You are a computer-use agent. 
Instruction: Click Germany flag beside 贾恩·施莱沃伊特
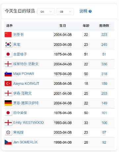tap(8, 103)
